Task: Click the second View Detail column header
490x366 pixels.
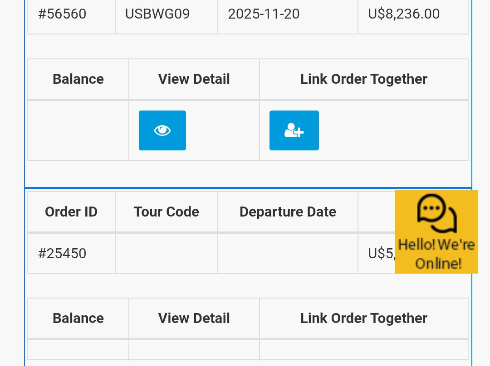Action: [x=194, y=318]
